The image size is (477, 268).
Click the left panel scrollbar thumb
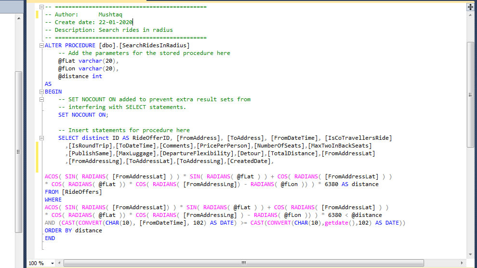(x=19, y=152)
